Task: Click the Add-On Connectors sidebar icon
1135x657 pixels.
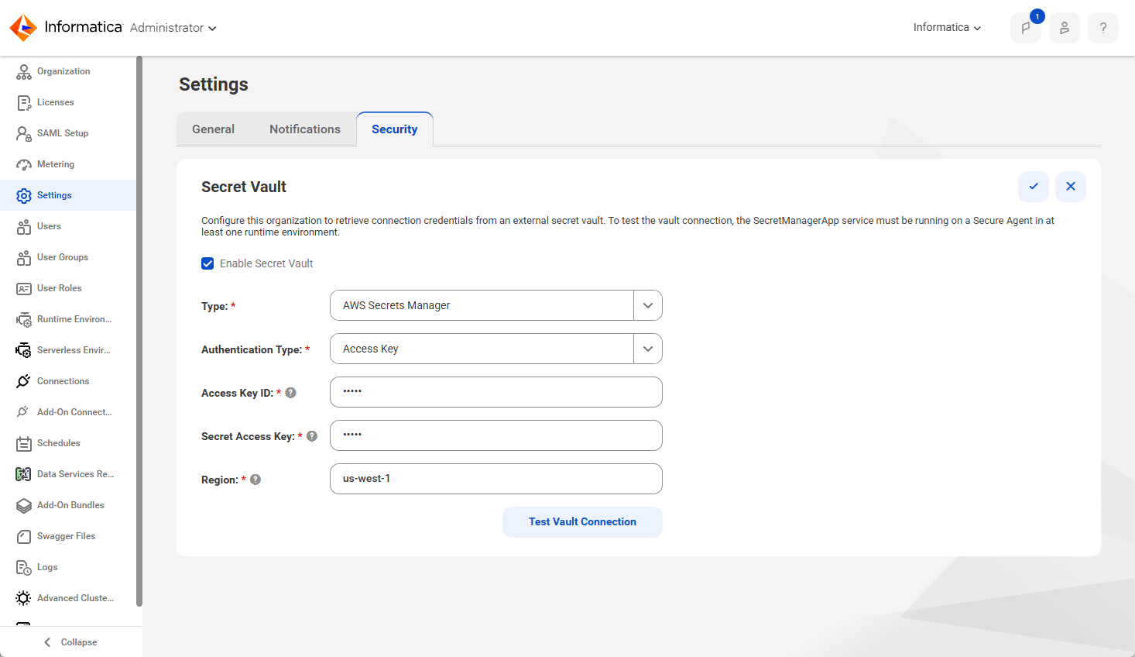Action: (x=24, y=412)
